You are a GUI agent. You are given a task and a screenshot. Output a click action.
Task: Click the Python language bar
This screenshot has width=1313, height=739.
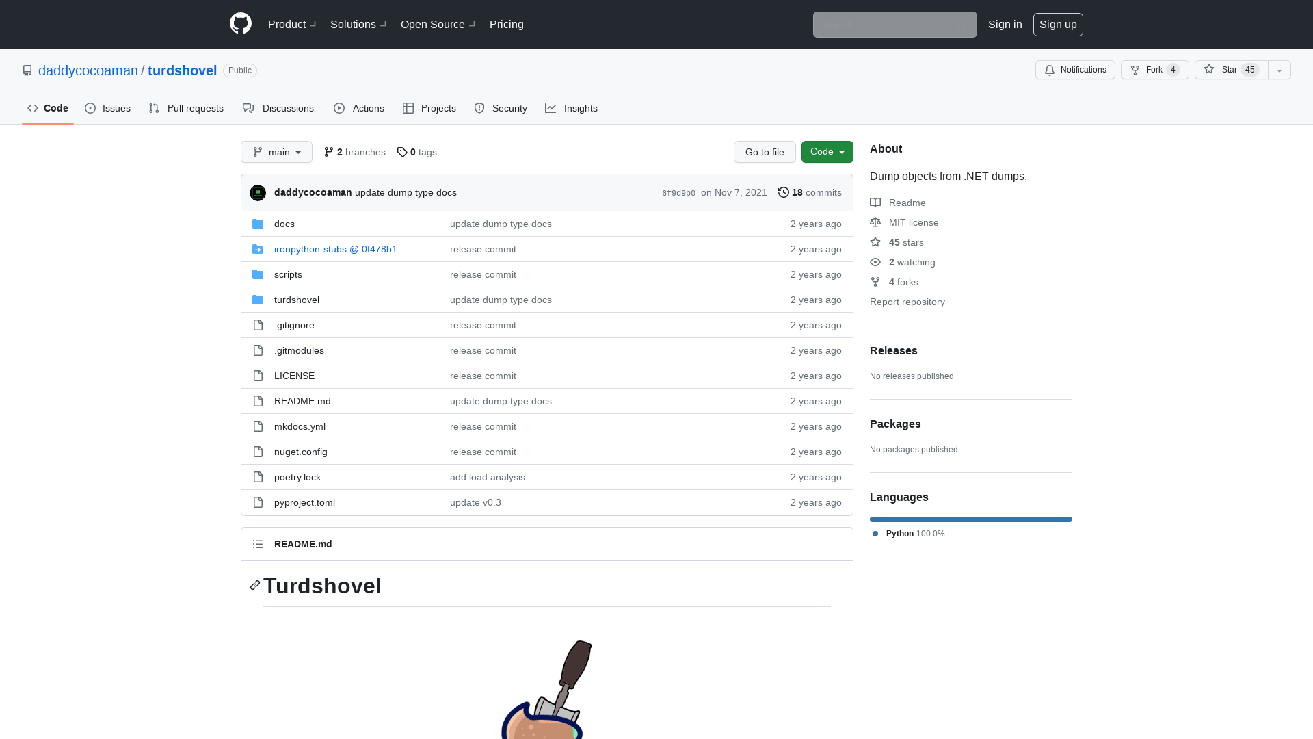[x=971, y=519]
